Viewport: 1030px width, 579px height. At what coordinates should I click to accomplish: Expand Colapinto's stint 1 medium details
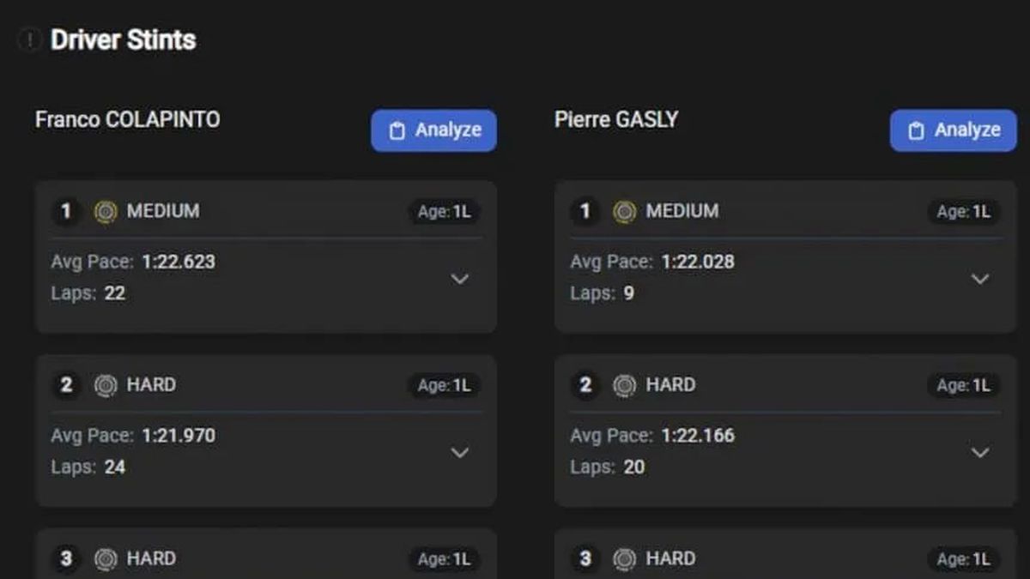tap(460, 279)
